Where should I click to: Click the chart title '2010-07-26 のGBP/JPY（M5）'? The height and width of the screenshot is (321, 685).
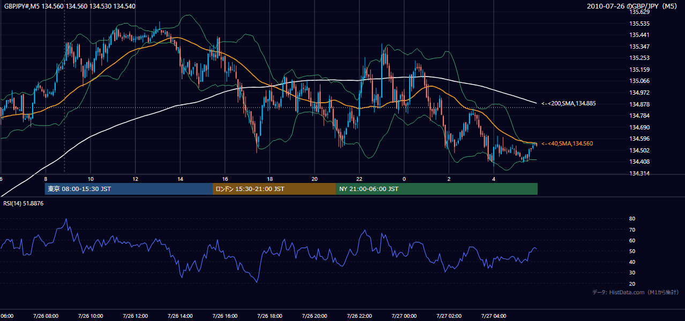click(x=633, y=6)
